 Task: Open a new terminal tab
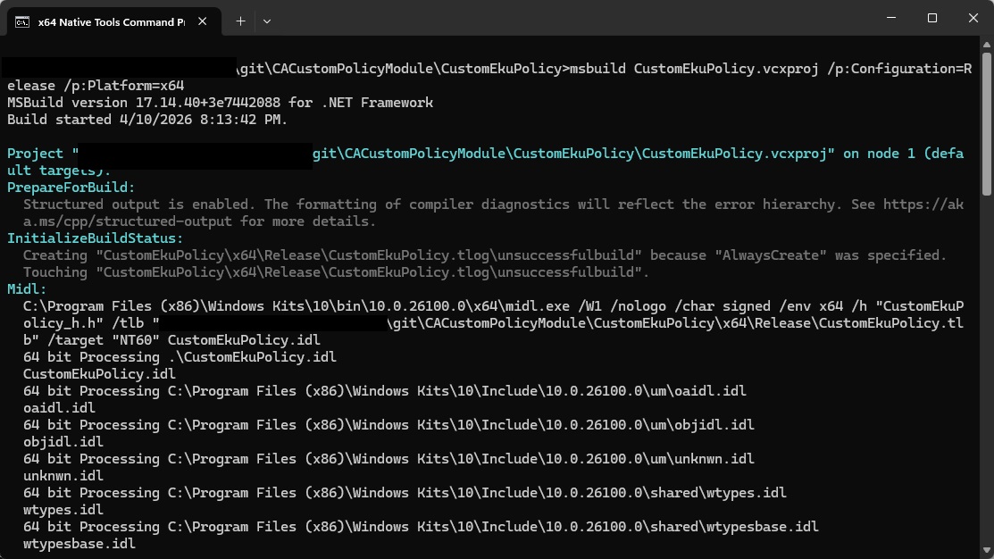pyautogui.click(x=240, y=21)
